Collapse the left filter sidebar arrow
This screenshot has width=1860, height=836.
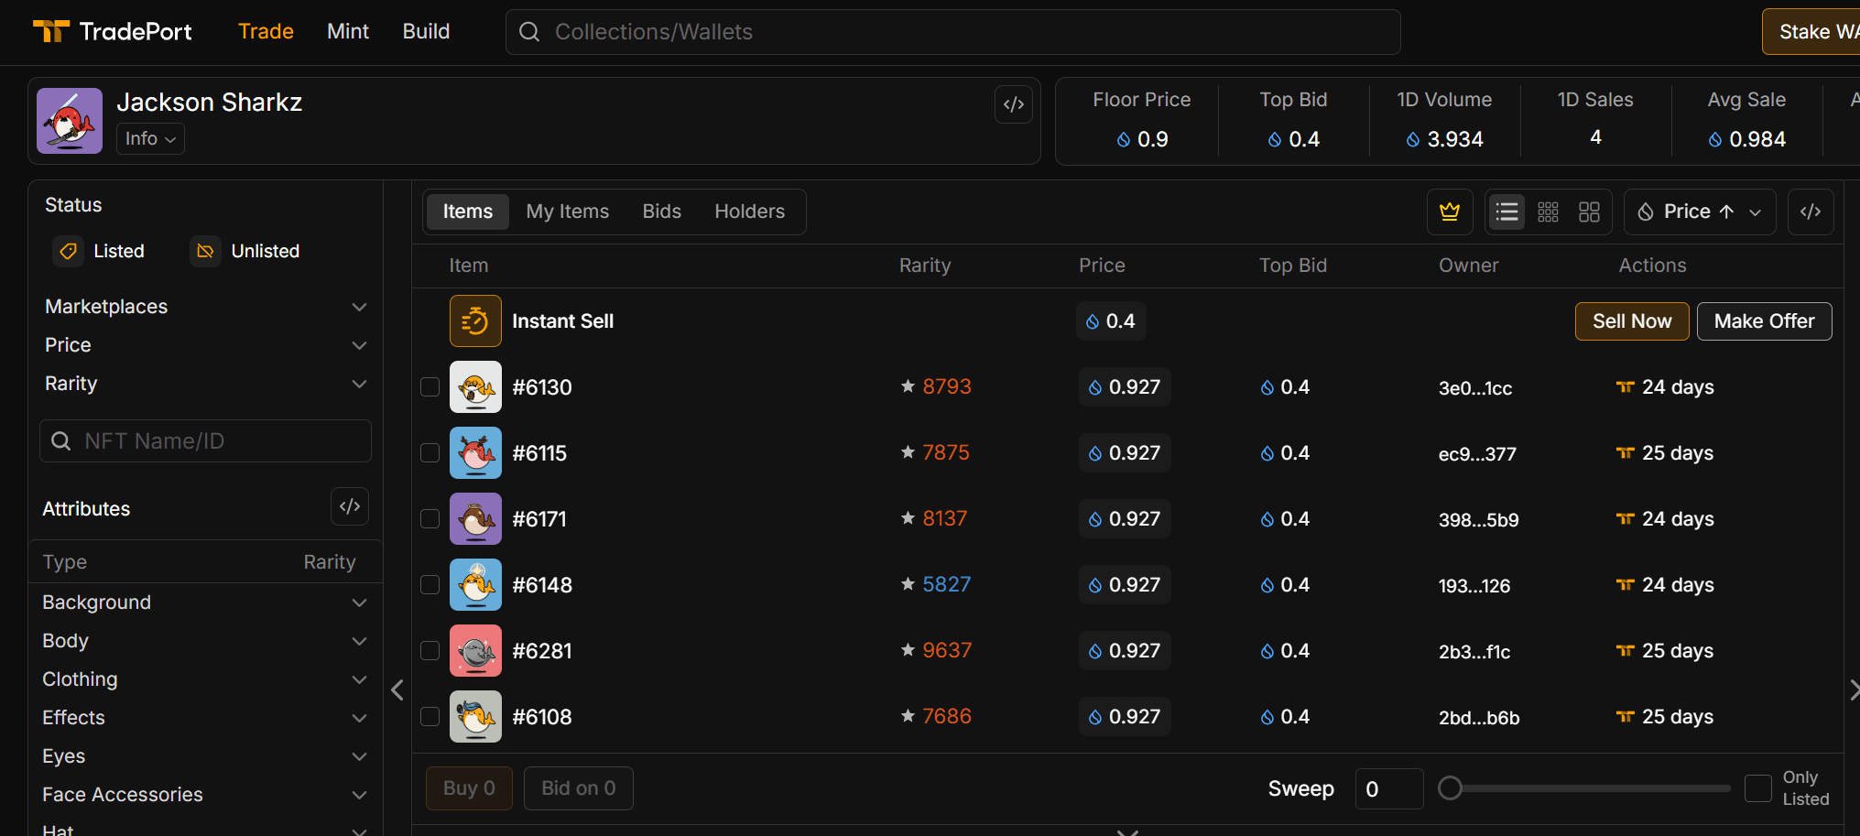click(397, 689)
